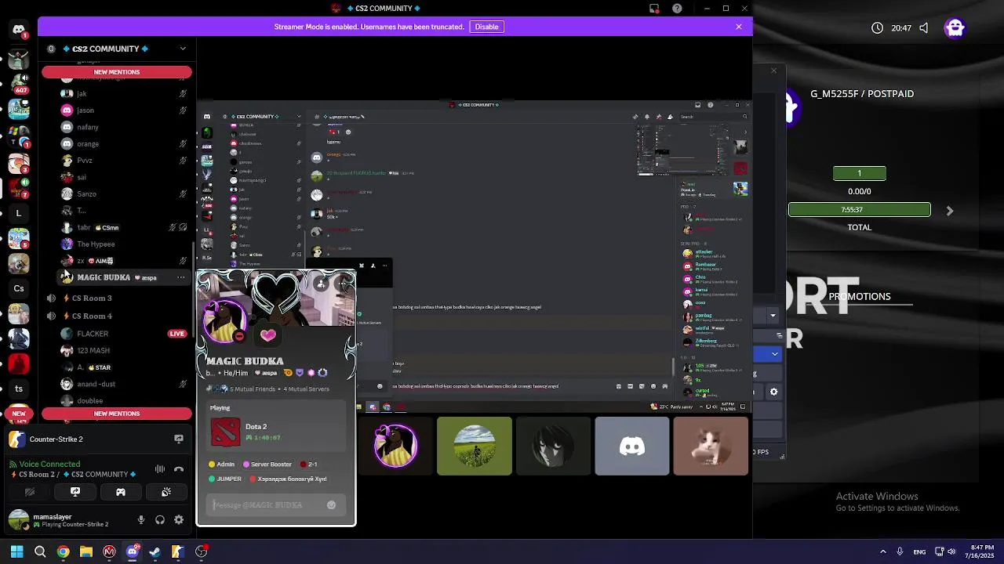The width and height of the screenshot is (1004, 564).
Task: Stream Counter-Strike 2 from activity panel
Action: pos(179,439)
